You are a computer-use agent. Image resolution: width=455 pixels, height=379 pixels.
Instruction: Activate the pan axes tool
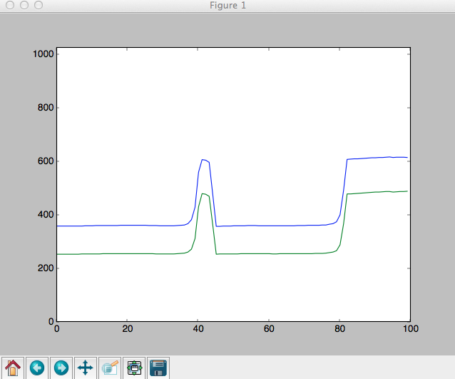(x=86, y=368)
